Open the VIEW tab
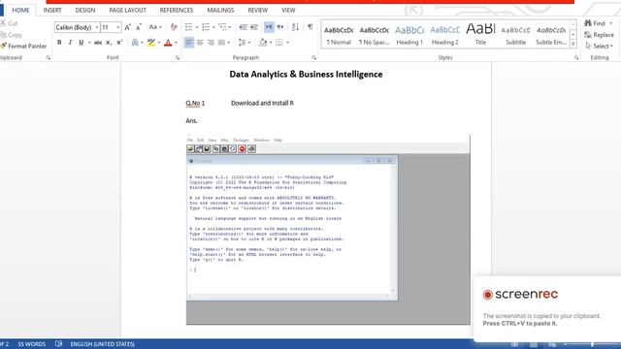This screenshot has height=349, width=621. pos(288,10)
